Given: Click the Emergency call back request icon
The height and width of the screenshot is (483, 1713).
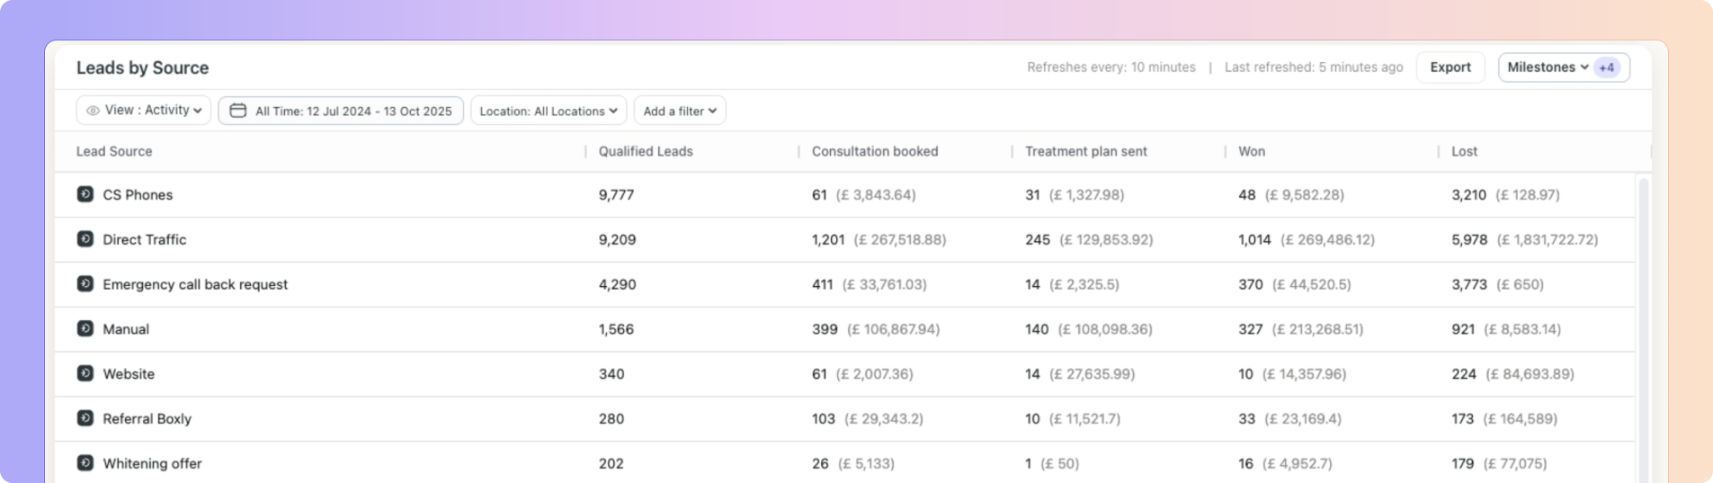Looking at the screenshot, I should [85, 284].
